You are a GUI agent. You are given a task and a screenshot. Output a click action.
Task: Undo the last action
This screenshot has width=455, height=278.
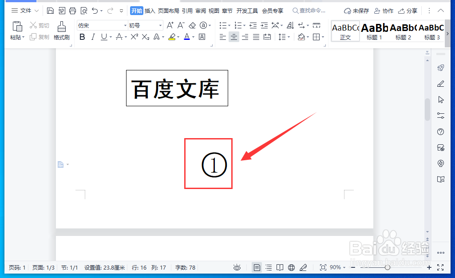click(95, 11)
